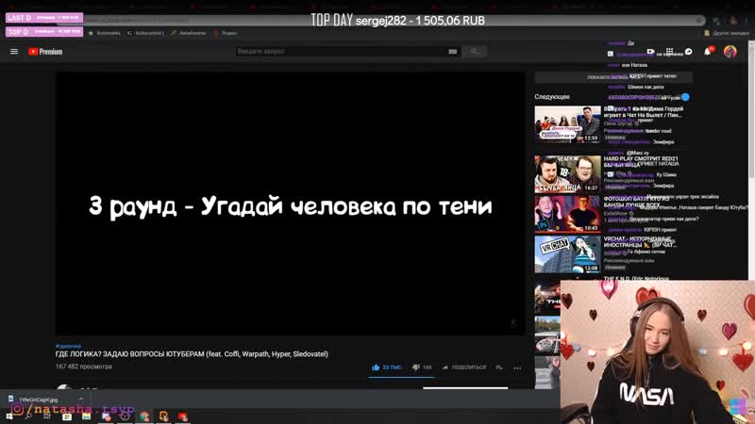Click the Share (ПОДЕЛИТЬСЯ) button
The image size is (755, 424).
click(464, 367)
